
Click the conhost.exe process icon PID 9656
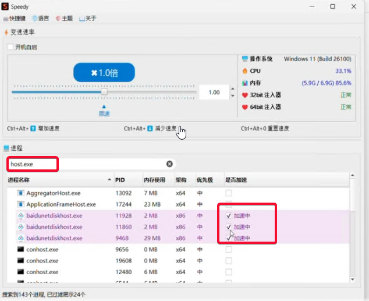pyautogui.click(x=21, y=249)
